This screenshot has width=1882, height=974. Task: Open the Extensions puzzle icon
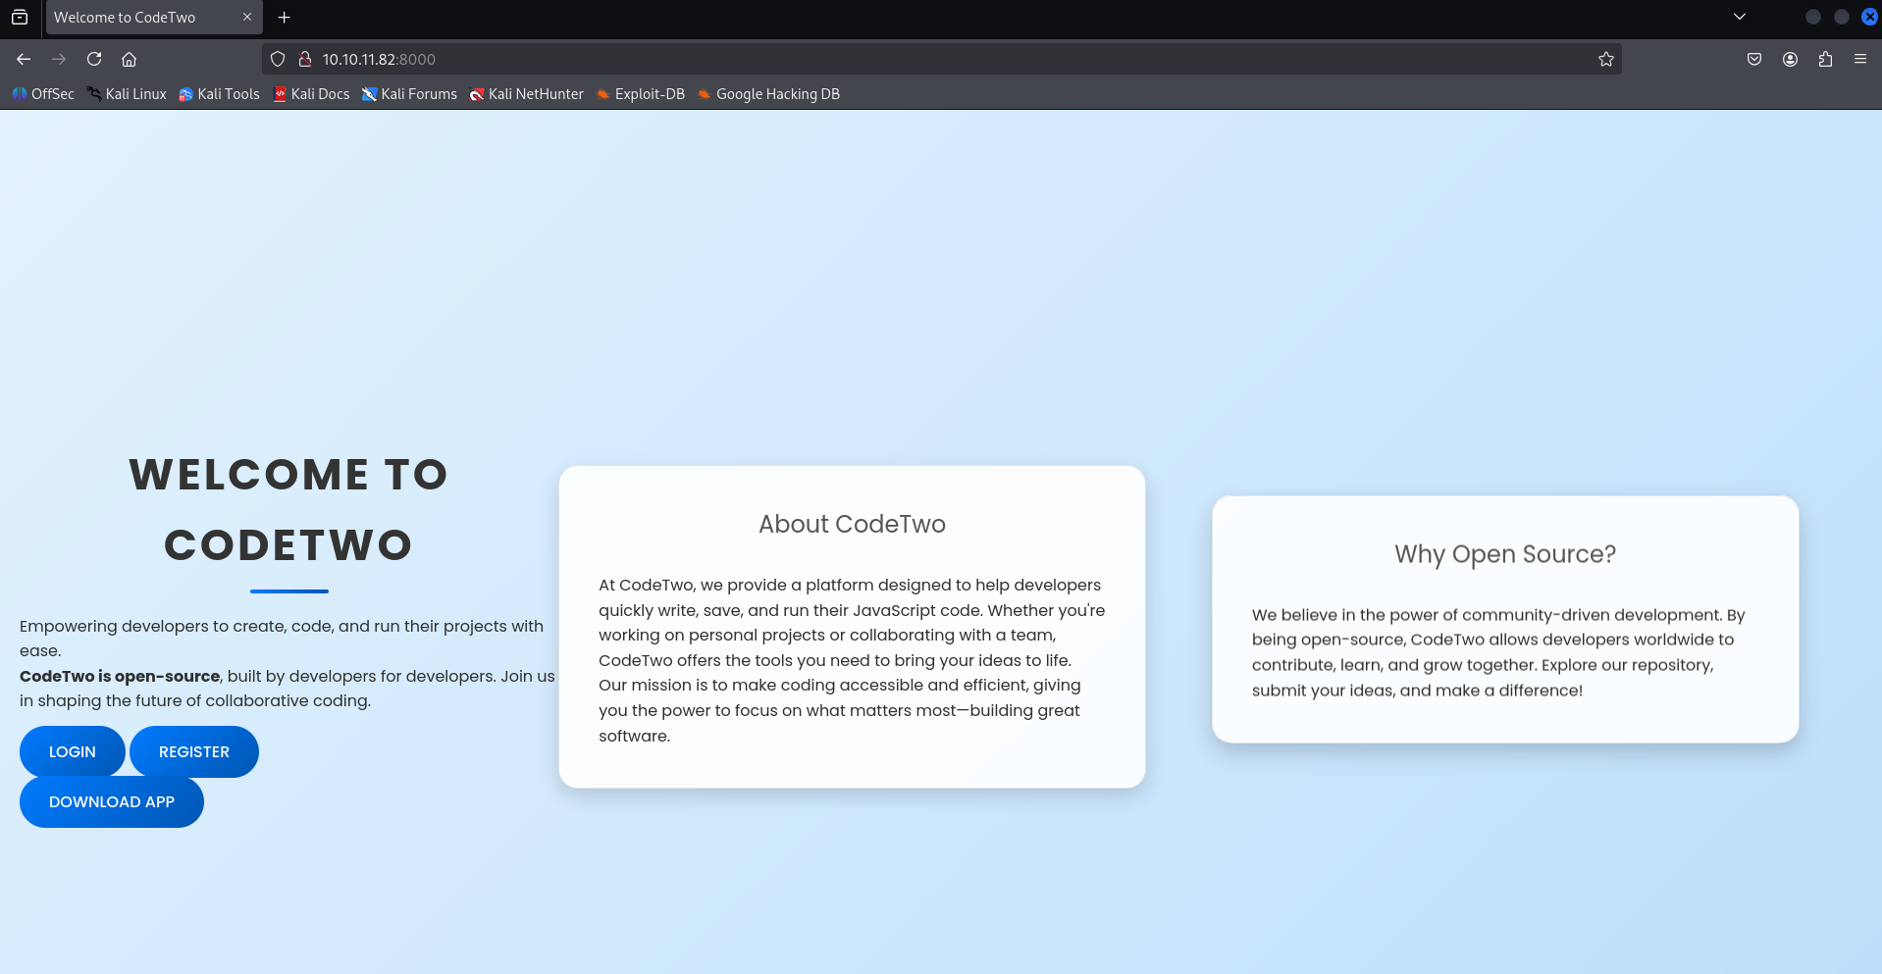1825,59
